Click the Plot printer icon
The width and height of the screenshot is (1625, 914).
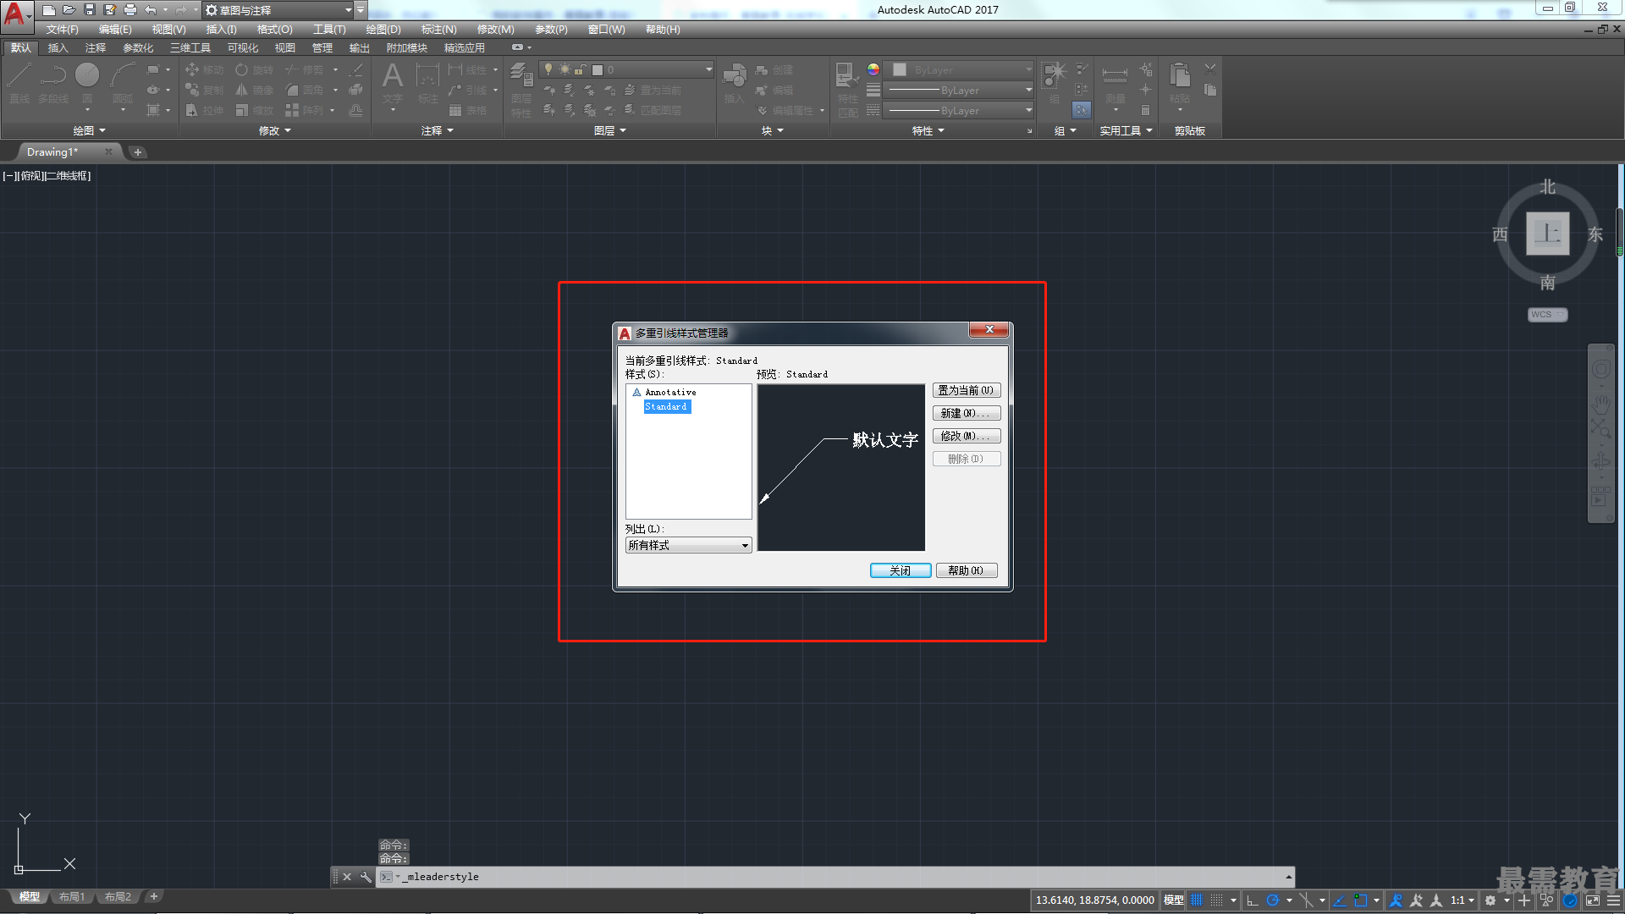[x=130, y=10]
